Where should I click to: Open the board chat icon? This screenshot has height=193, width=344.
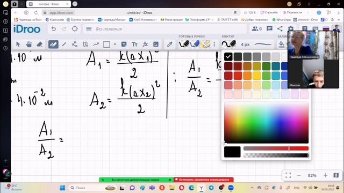click(269, 28)
